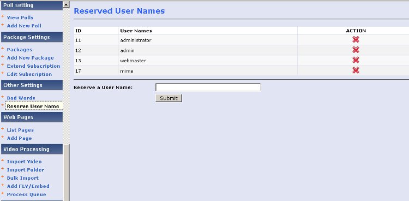Open the Edit Subscription link
Viewport: 409px width, 201px height.
pos(29,74)
